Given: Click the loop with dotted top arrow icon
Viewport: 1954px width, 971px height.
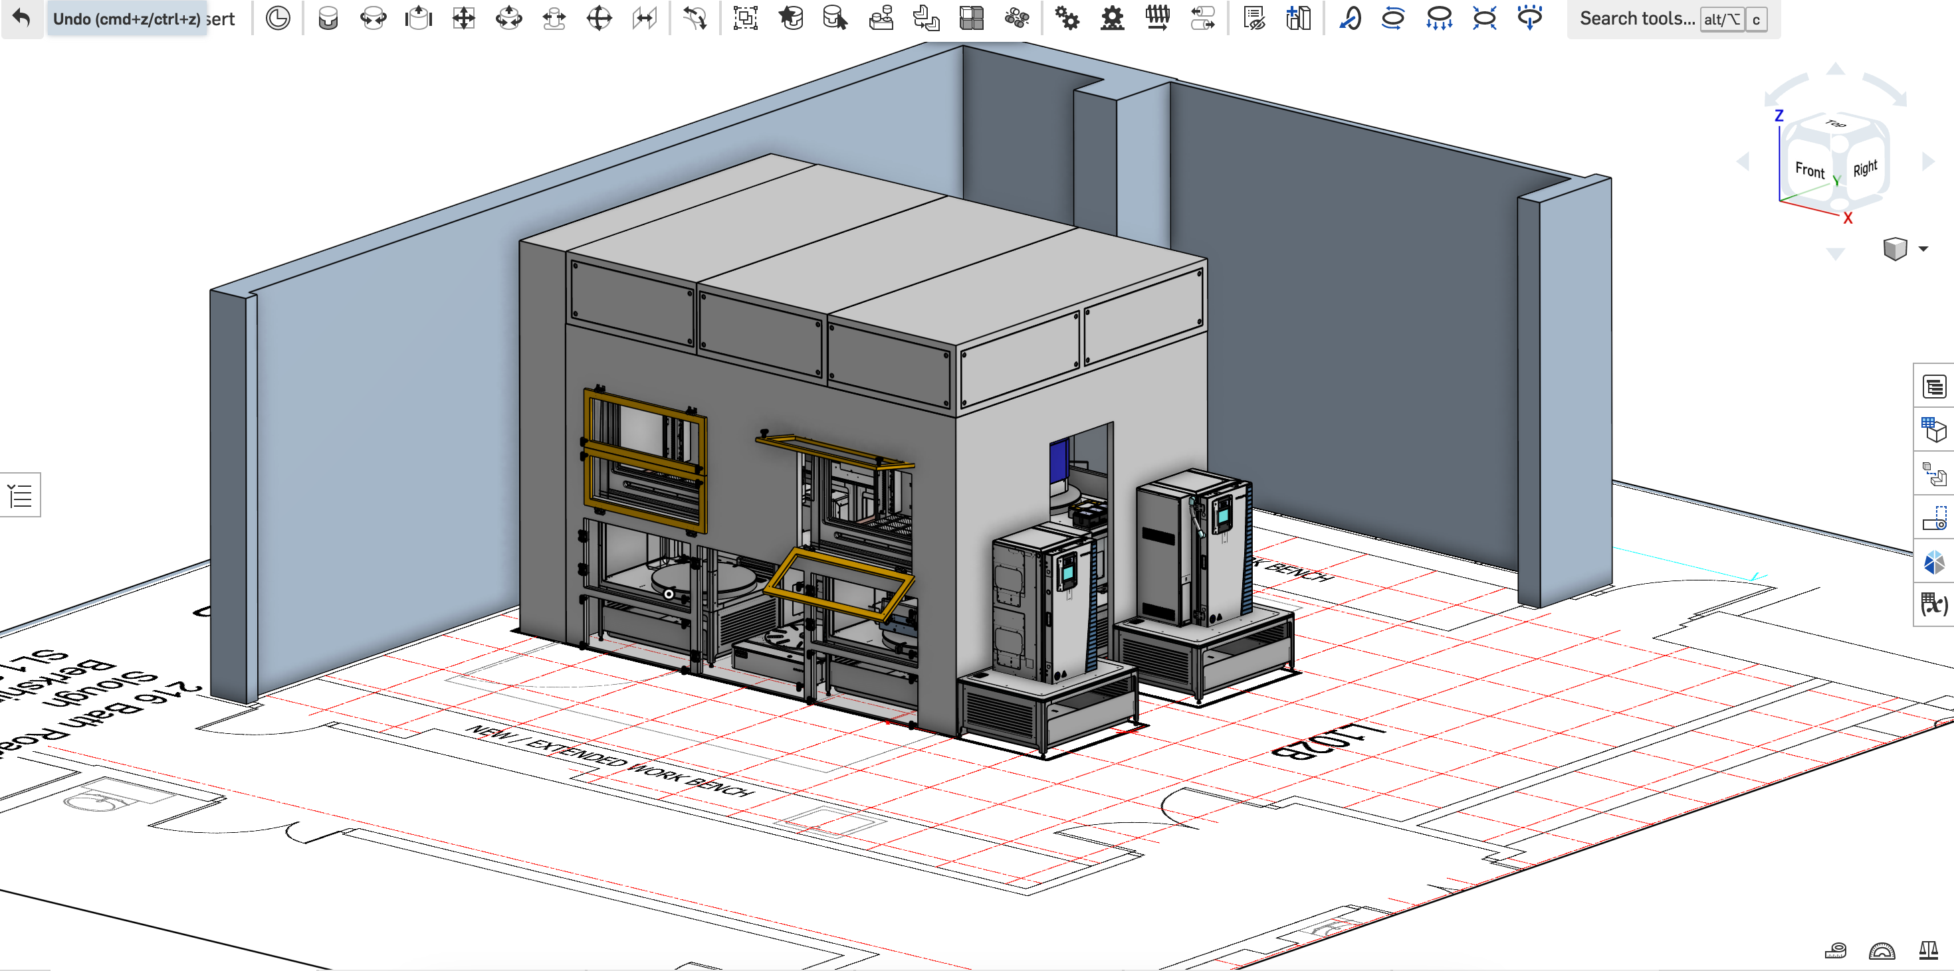Looking at the screenshot, I should 1530,17.
